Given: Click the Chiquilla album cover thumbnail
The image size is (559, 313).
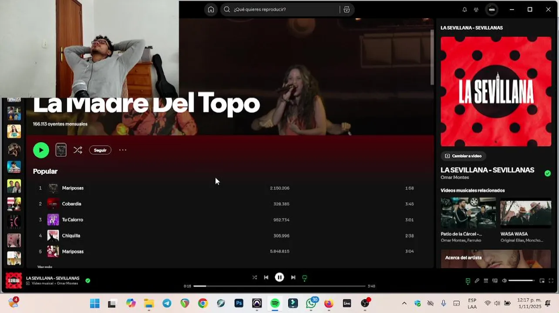Looking at the screenshot, I should click(x=53, y=236).
